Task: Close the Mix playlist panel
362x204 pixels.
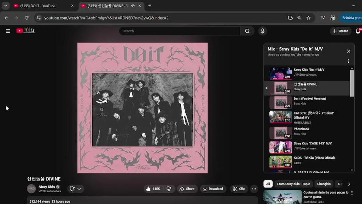Action: (x=348, y=51)
